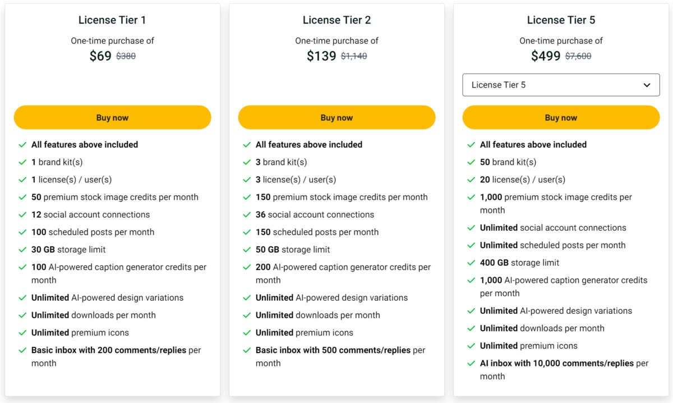Click the chevron on the tier selector
The height and width of the screenshot is (403, 673).
(x=648, y=85)
